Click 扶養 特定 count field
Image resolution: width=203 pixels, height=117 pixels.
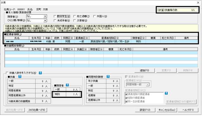[43, 86]
